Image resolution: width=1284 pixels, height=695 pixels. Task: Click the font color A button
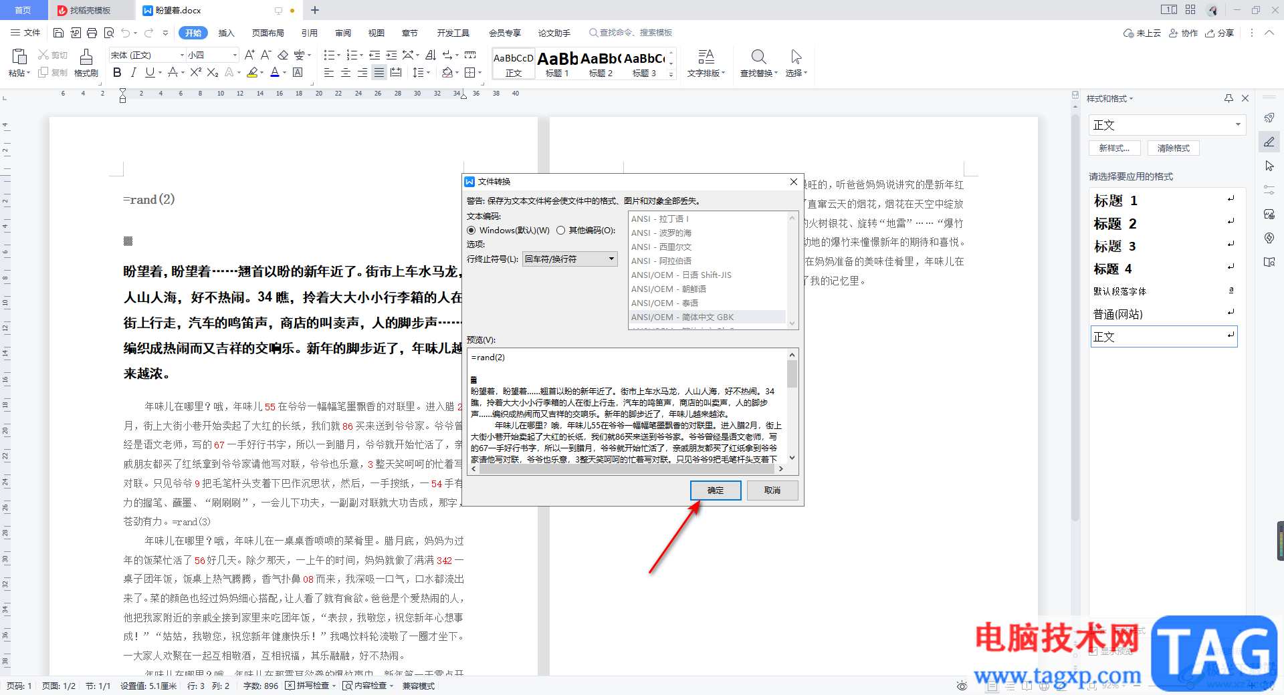click(x=275, y=72)
